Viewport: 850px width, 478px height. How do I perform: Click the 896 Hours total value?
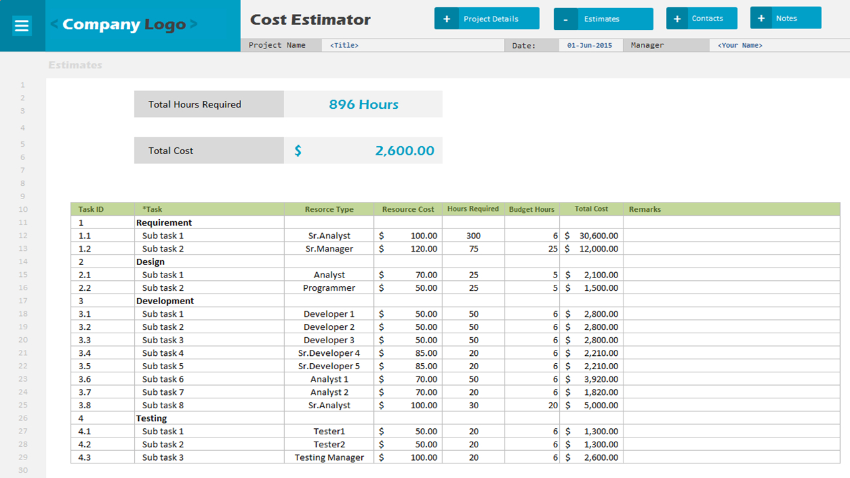click(363, 104)
